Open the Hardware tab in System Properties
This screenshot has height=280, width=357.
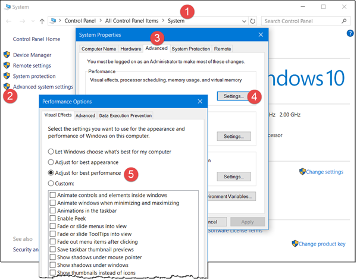tap(131, 49)
